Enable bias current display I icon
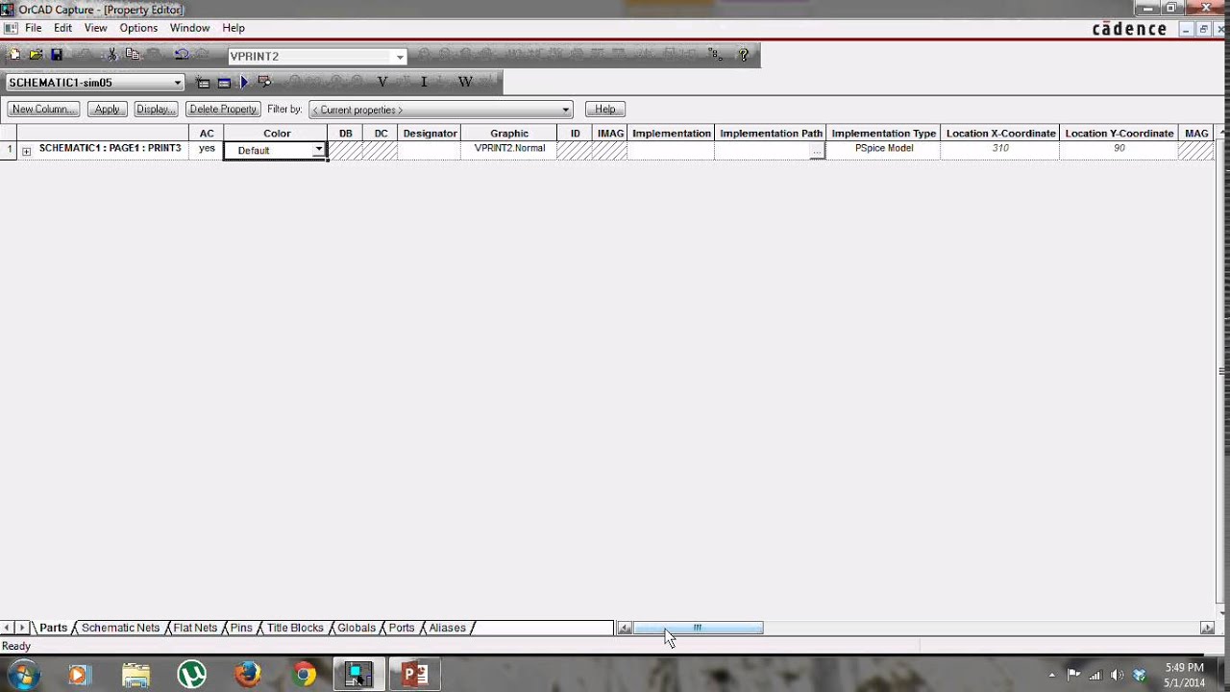 point(424,83)
